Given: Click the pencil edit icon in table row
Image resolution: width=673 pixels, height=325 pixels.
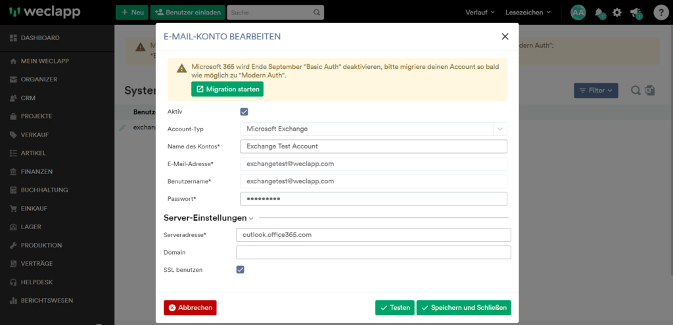Looking at the screenshot, I should tap(122, 127).
